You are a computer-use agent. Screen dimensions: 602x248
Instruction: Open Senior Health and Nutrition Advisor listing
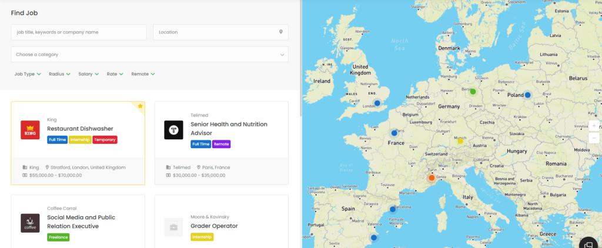(229, 129)
